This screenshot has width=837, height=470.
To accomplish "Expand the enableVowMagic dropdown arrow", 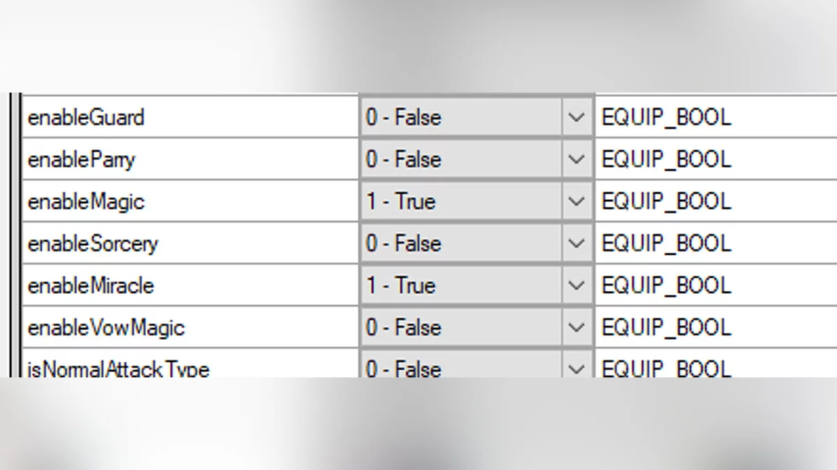I will click(576, 327).
